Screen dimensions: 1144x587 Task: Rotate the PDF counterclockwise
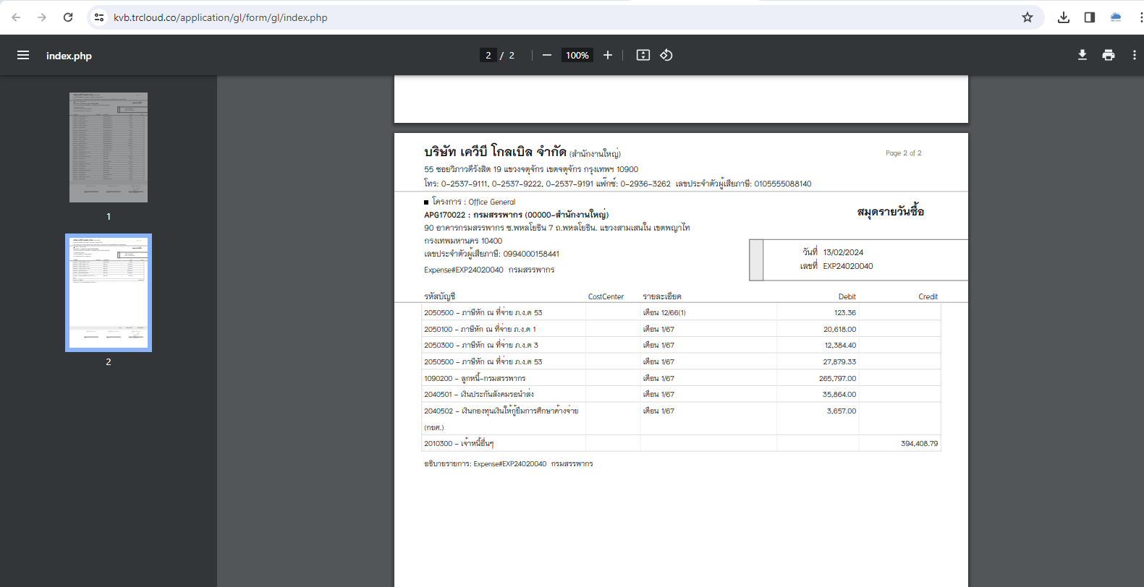click(666, 55)
